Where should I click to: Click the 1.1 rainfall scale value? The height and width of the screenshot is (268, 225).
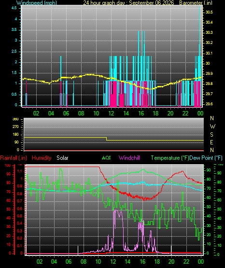(x=20, y=171)
